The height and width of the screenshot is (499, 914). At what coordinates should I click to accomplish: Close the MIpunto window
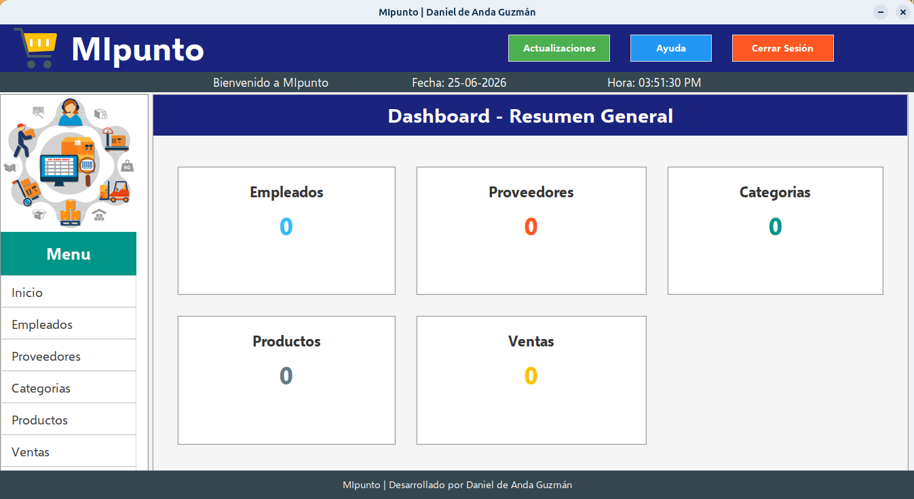pos(902,12)
